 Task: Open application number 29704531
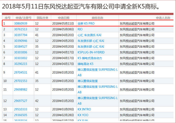pyautogui.click(x=21, y=73)
